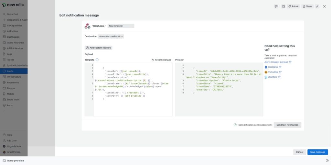Go to Infrastructure in the sidebar
This screenshot has height=165, width=331.
tap(14, 77)
